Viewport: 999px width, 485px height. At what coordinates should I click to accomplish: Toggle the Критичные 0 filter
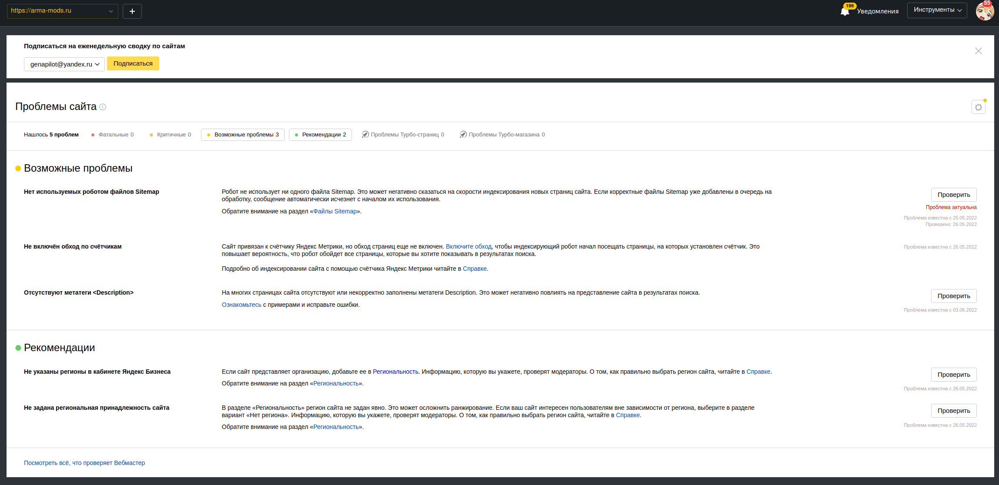pyautogui.click(x=170, y=135)
